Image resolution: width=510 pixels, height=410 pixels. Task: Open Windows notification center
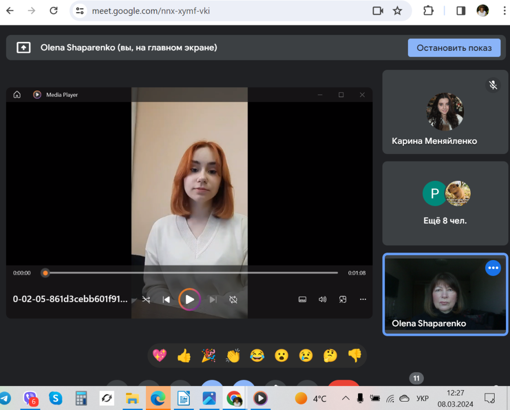(x=490, y=398)
